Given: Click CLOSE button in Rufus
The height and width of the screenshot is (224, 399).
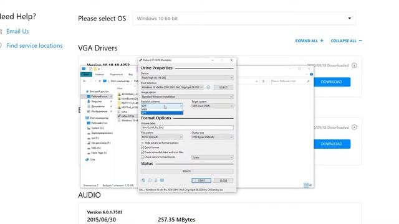Looking at the screenshot, I should pos(223,180).
